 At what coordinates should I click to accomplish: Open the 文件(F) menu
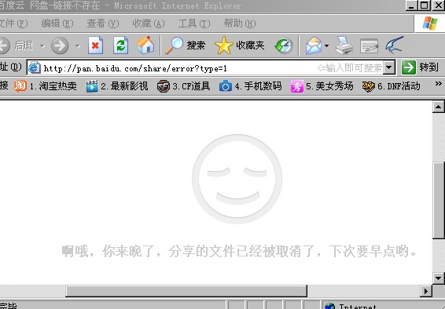[x=13, y=24]
